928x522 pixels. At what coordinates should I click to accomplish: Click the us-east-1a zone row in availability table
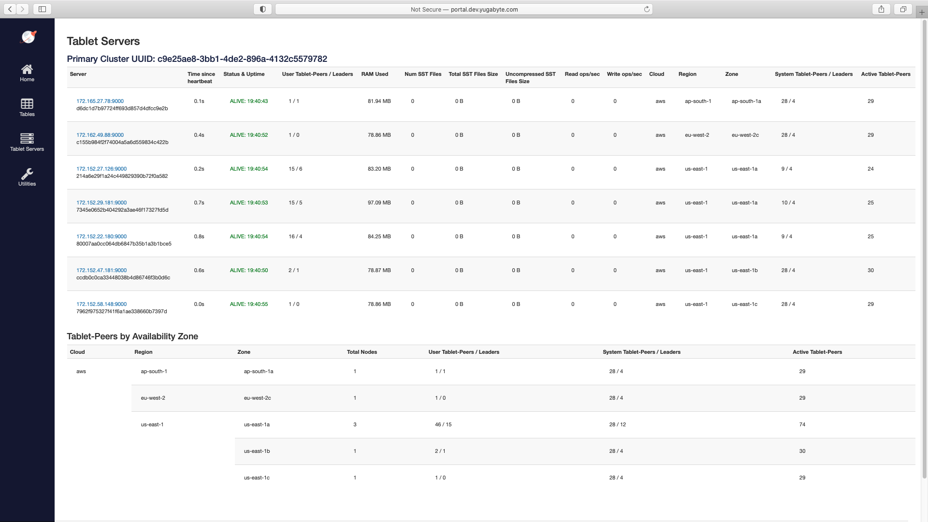click(x=258, y=424)
